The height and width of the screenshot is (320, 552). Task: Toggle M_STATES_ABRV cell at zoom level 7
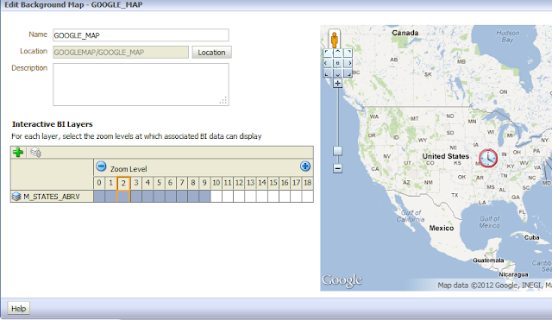pos(182,196)
